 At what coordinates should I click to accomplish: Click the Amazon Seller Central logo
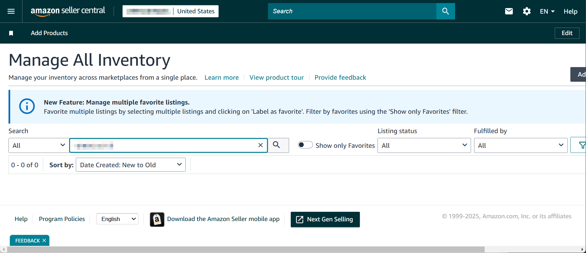tap(68, 11)
